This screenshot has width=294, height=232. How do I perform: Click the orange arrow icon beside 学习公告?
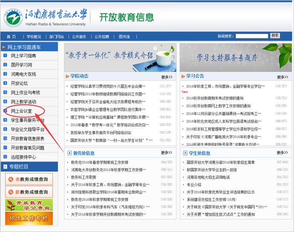pos(182,76)
